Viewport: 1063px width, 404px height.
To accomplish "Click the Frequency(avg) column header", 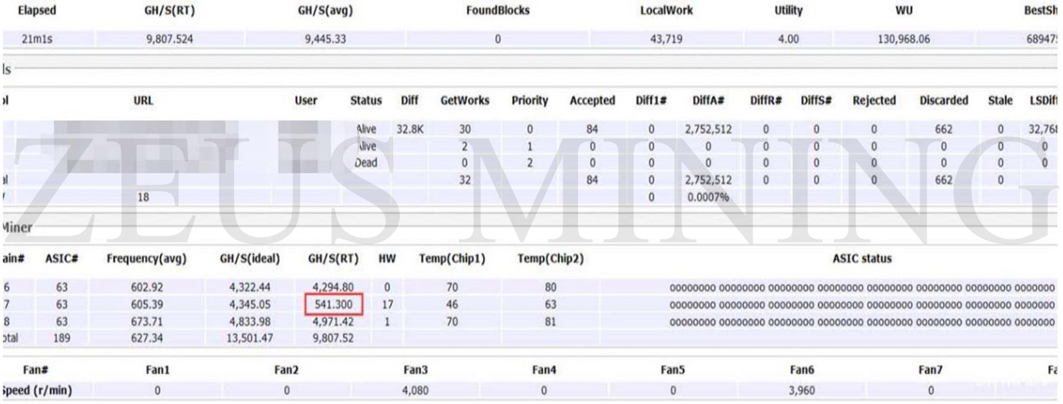I will pyautogui.click(x=146, y=259).
